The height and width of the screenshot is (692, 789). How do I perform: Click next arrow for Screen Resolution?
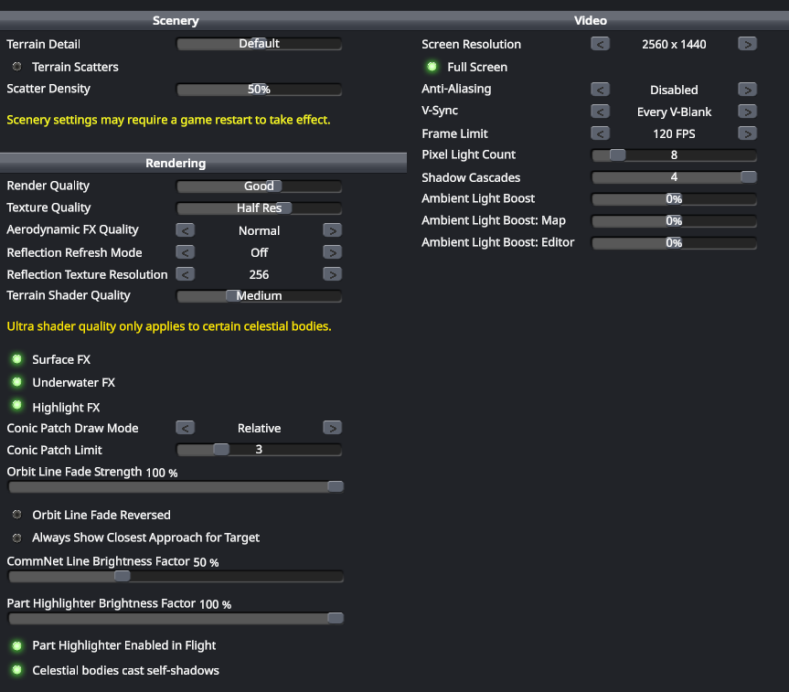tap(747, 44)
